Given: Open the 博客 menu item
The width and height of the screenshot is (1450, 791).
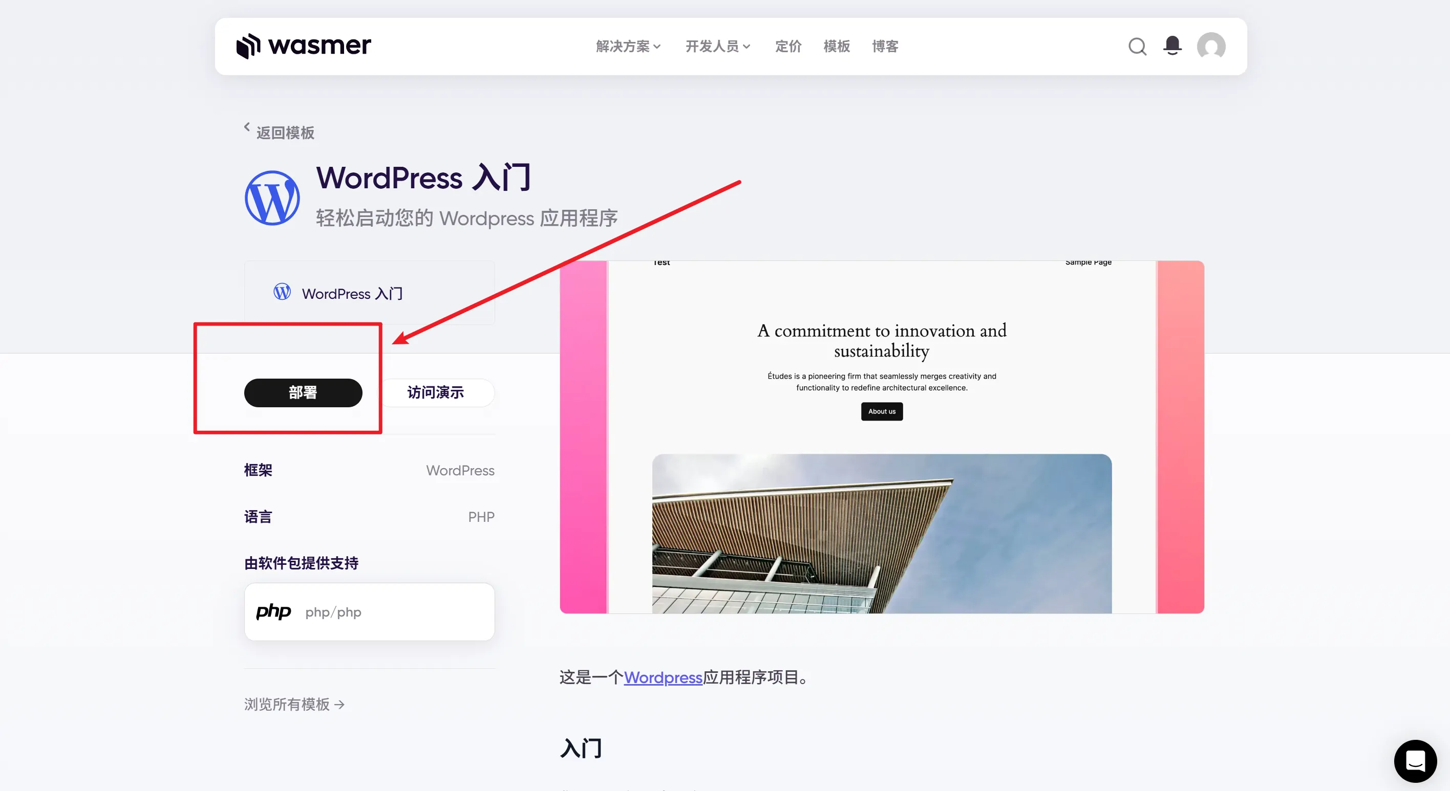Looking at the screenshot, I should (885, 47).
